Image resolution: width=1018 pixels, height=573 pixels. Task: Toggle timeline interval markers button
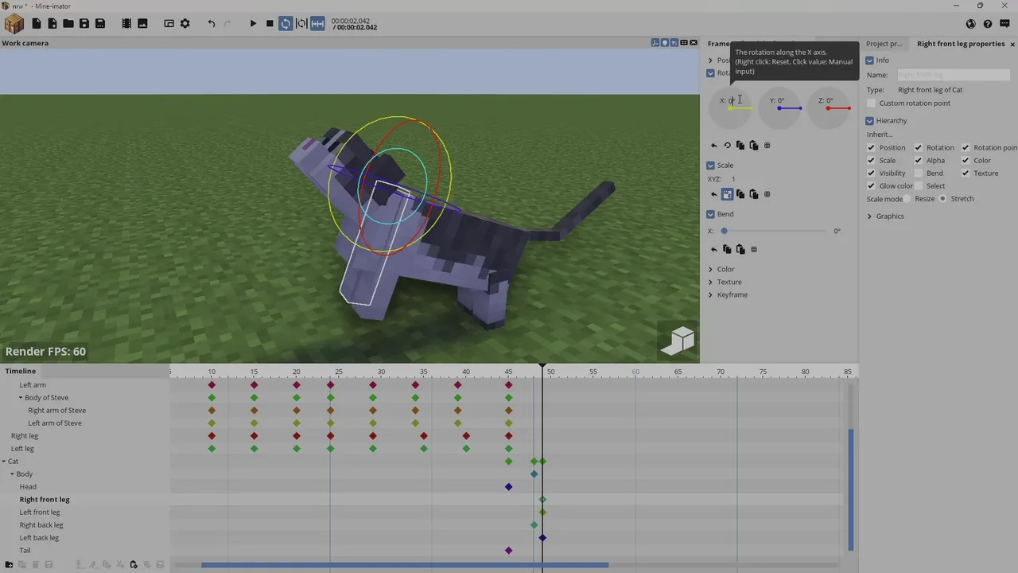coord(317,24)
